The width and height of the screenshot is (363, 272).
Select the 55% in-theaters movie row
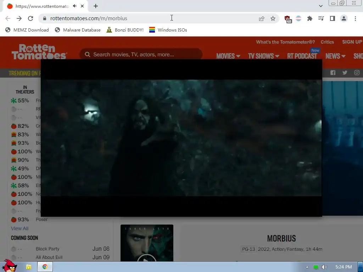click(26, 101)
